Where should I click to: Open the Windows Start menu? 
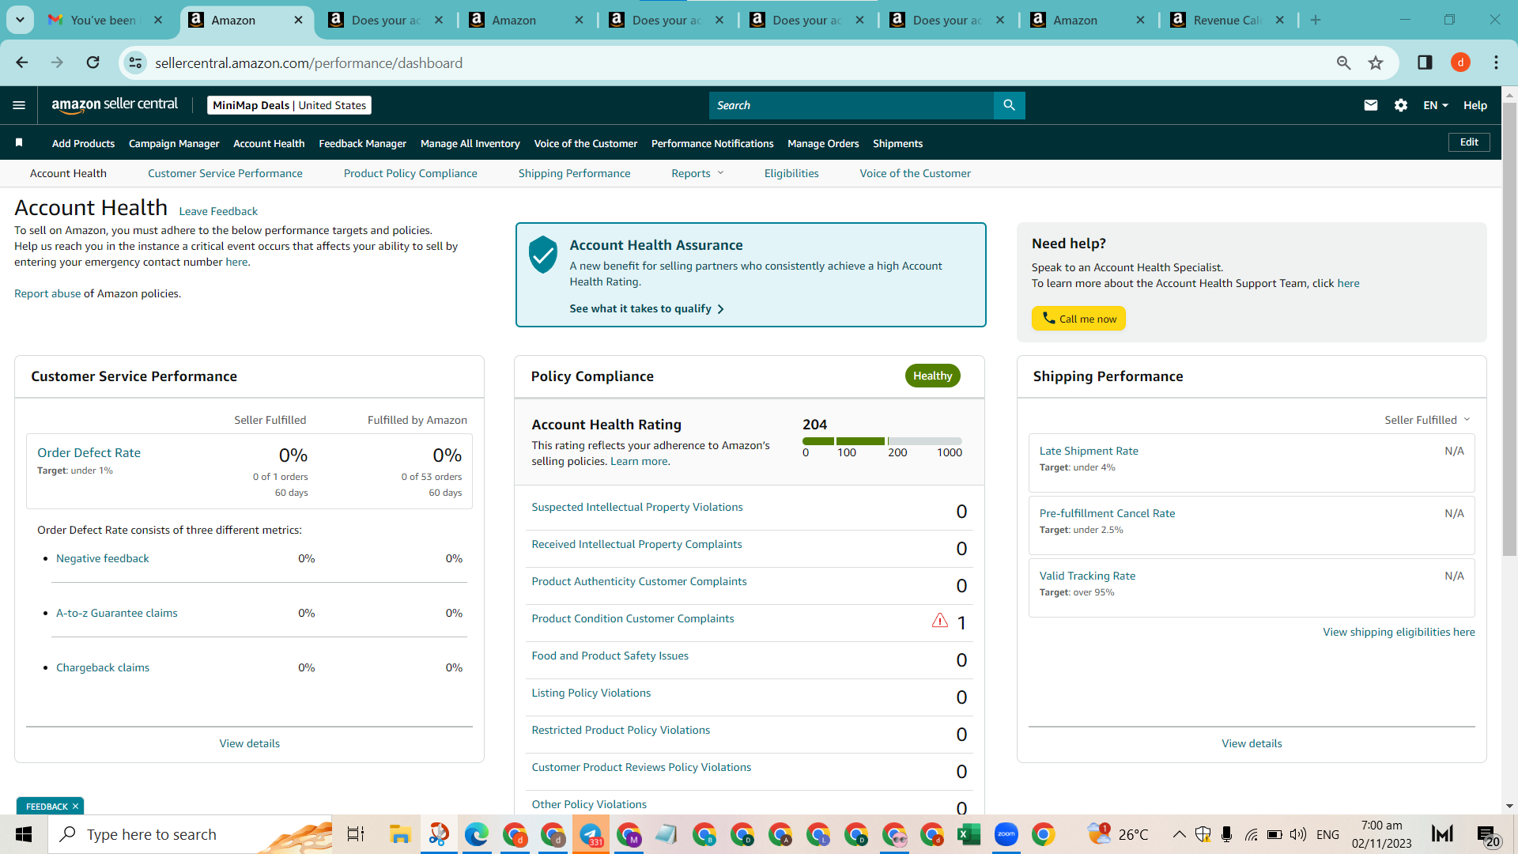[x=24, y=834]
